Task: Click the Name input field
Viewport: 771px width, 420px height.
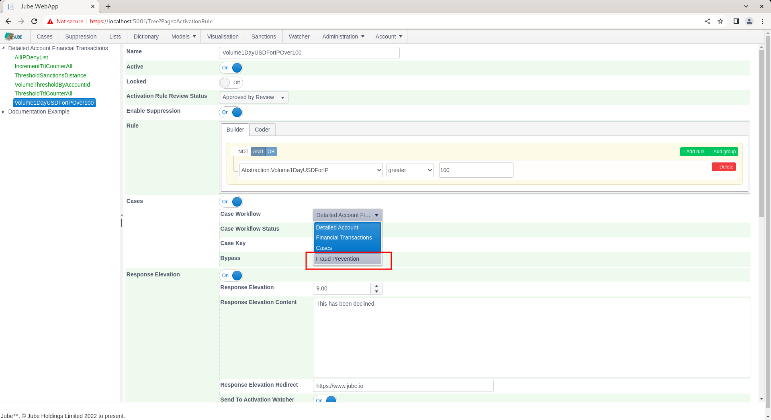Action: pyautogui.click(x=309, y=53)
